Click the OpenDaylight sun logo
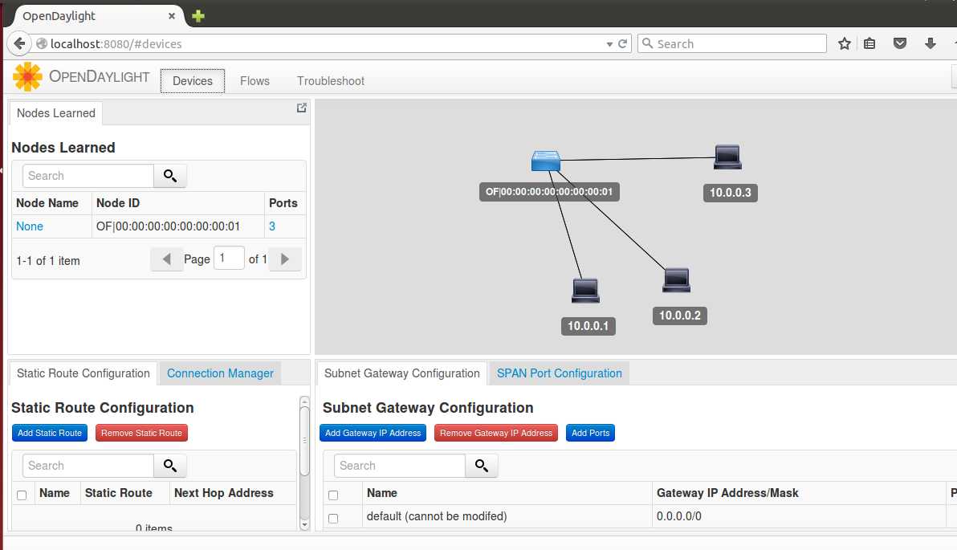This screenshot has width=957, height=550. click(x=27, y=77)
